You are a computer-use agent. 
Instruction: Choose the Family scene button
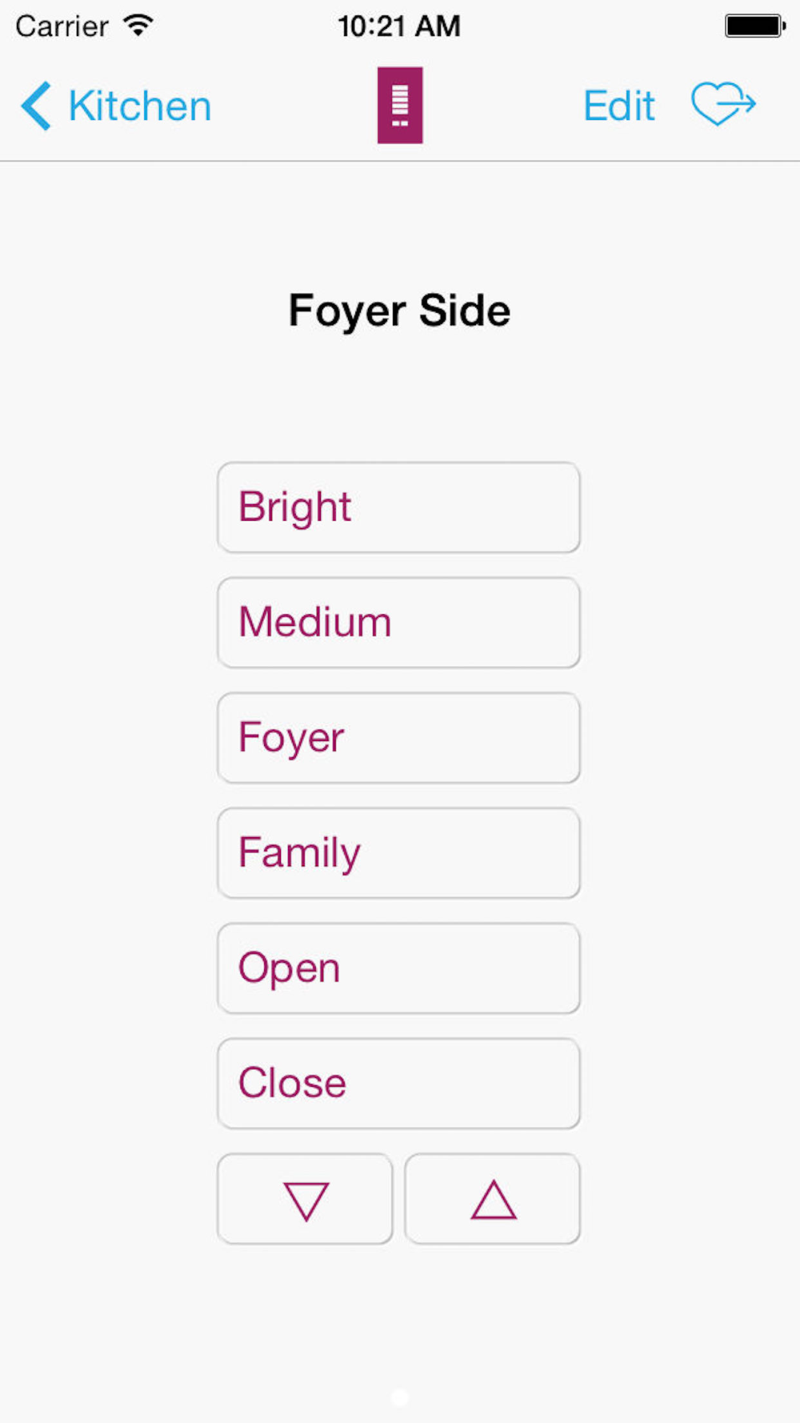tap(398, 853)
